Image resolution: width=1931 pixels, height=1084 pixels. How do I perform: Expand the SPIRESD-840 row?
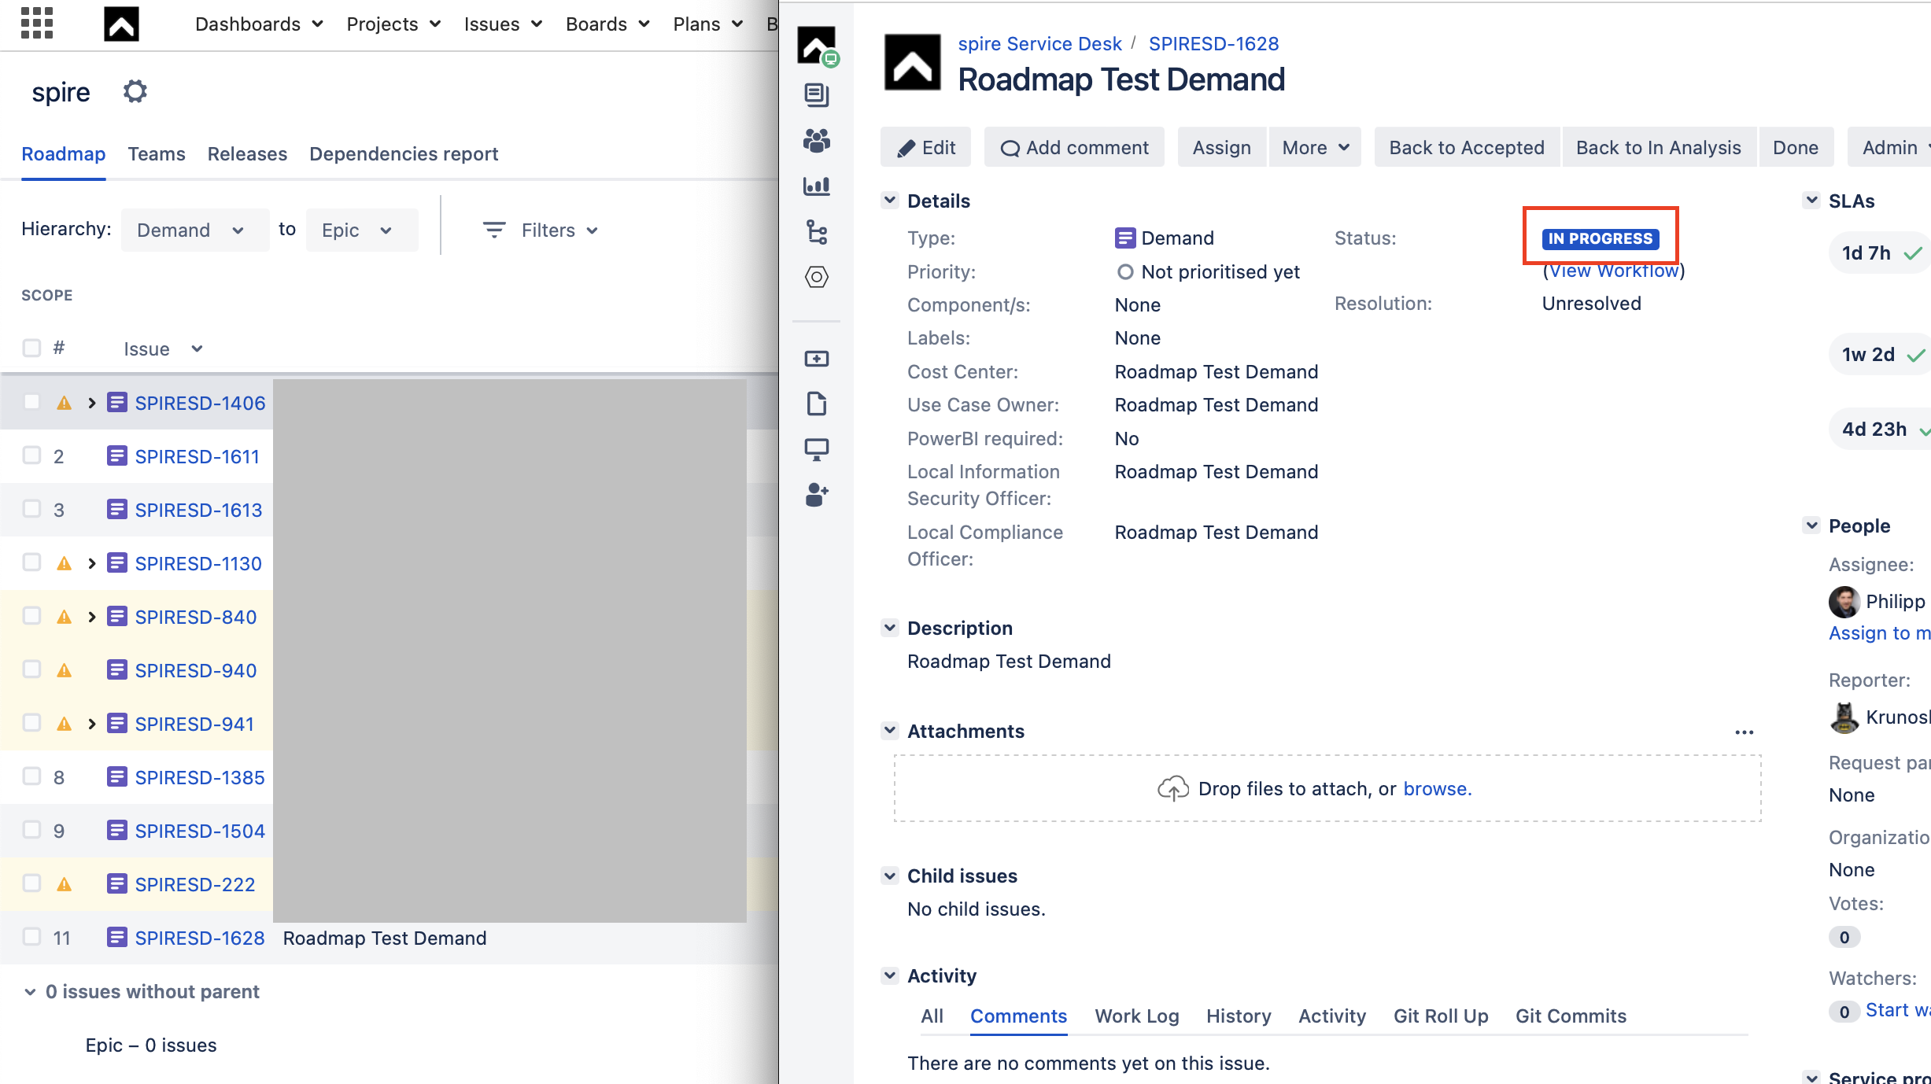(x=91, y=617)
